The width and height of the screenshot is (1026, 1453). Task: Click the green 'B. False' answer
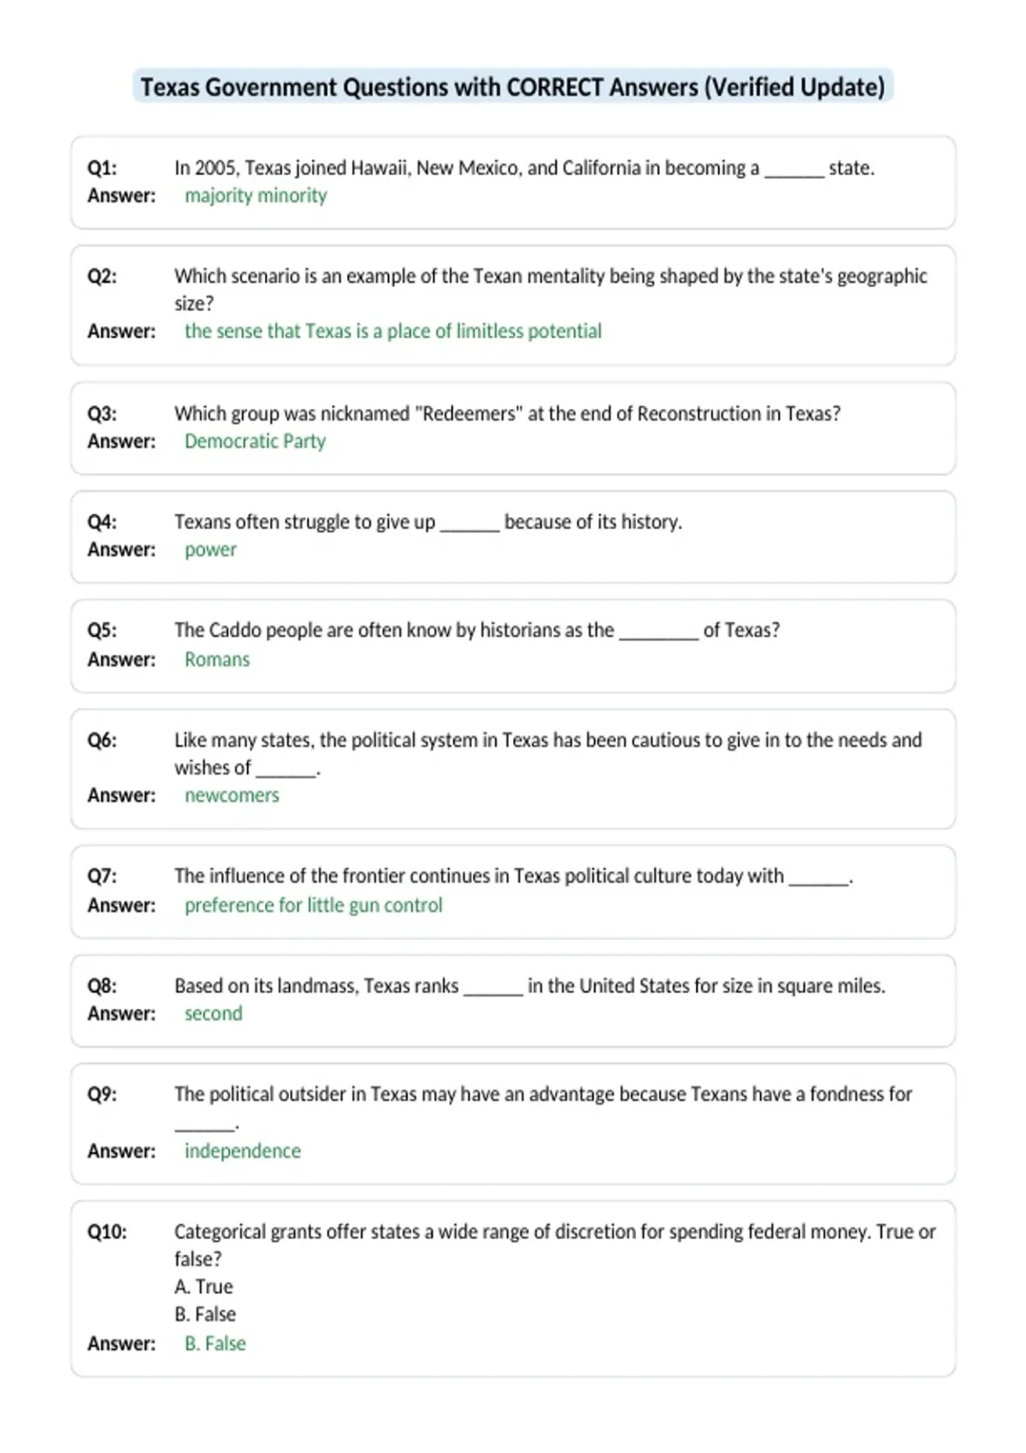tap(215, 1344)
